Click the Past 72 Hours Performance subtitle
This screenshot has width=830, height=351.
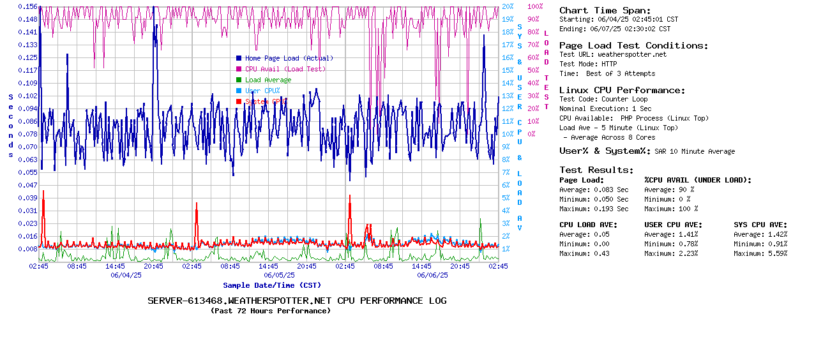coord(271,311)
